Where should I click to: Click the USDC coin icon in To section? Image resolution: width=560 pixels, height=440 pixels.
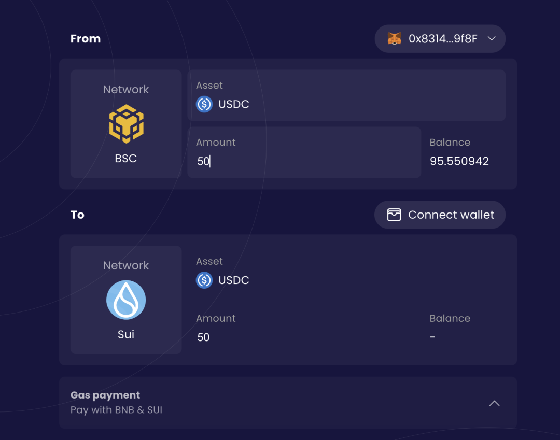click(x=204, y=280)
